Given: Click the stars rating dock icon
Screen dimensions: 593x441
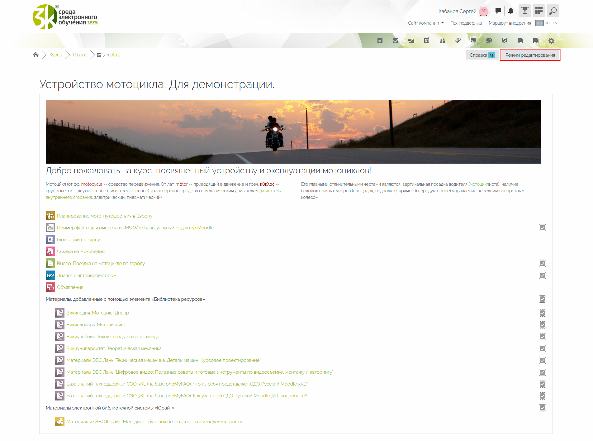Looking at the screenshot, I should coord(442,41).
